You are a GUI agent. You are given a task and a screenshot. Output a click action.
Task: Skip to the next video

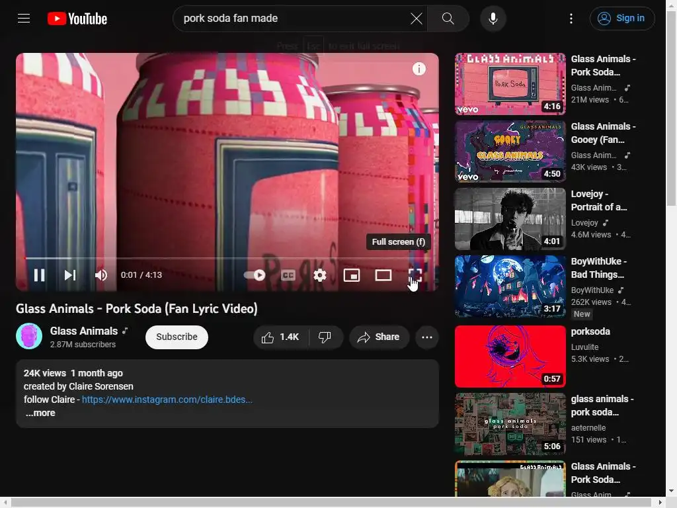pyautogui.click(x=70, y=275)
